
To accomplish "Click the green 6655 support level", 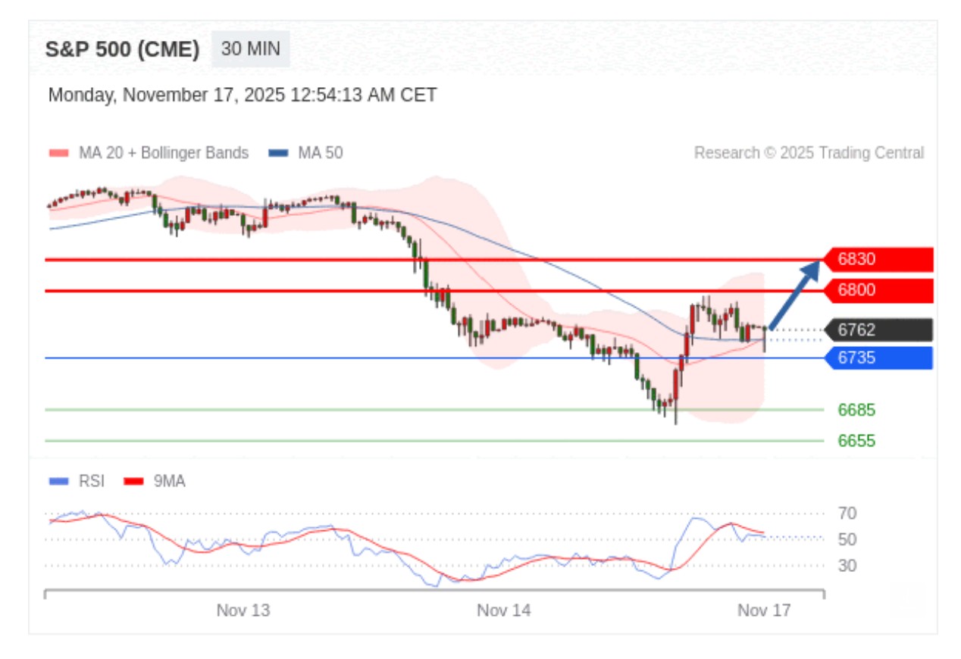I will pos(856,441).
